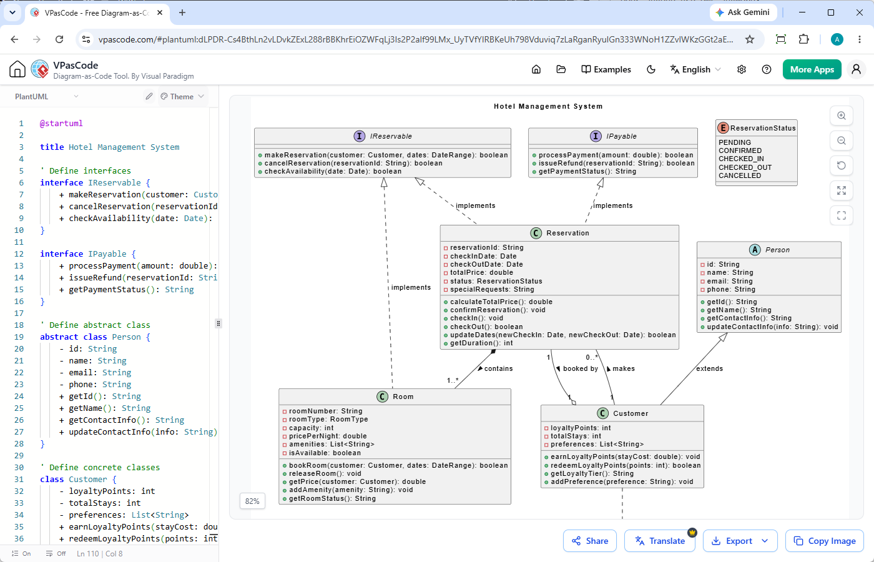Open the folder icon in header
Viewport: 874px width, 562px height.
561,69
